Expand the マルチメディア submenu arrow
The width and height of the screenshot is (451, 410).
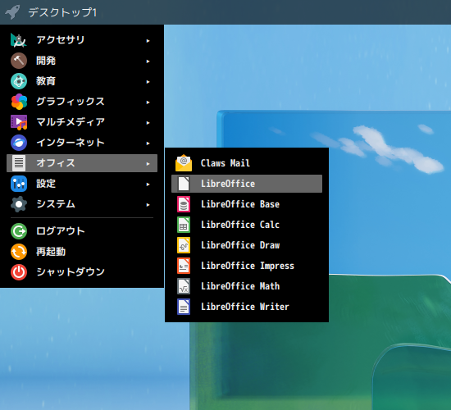coord(148,122)
